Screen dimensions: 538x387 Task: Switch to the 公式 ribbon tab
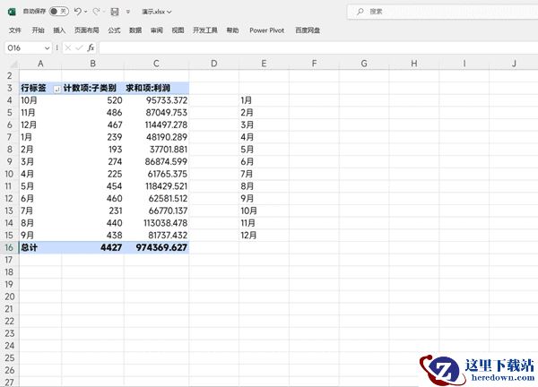tap(114, 30)
